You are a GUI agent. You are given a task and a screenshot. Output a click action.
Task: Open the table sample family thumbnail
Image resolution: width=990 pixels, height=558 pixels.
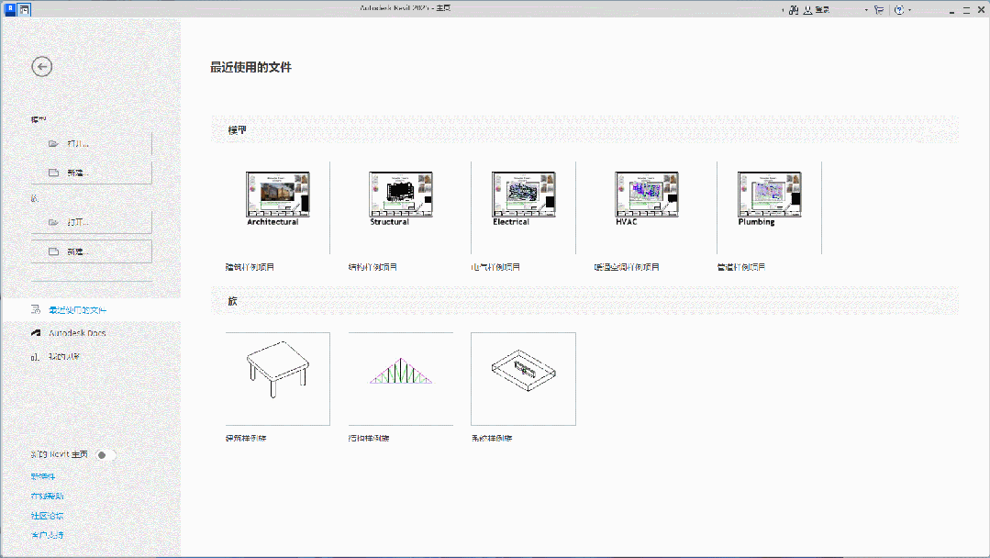pos(278,379)
